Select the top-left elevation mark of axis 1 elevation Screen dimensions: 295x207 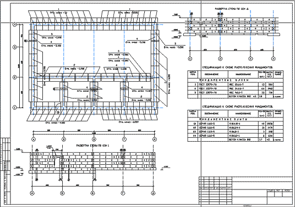(x=19, y=150)
